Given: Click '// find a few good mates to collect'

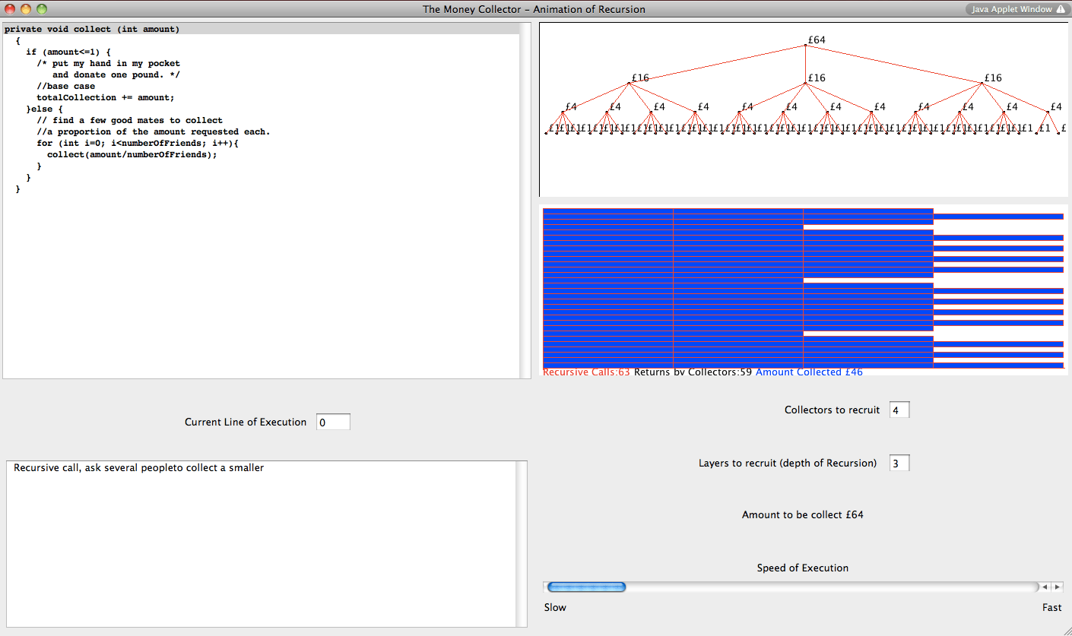Looking at the screenshot, I should [x=129, y=120].
